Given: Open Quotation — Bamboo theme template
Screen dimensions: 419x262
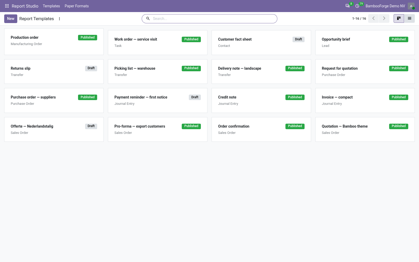Looking at the screenshot, I should 365,129.
